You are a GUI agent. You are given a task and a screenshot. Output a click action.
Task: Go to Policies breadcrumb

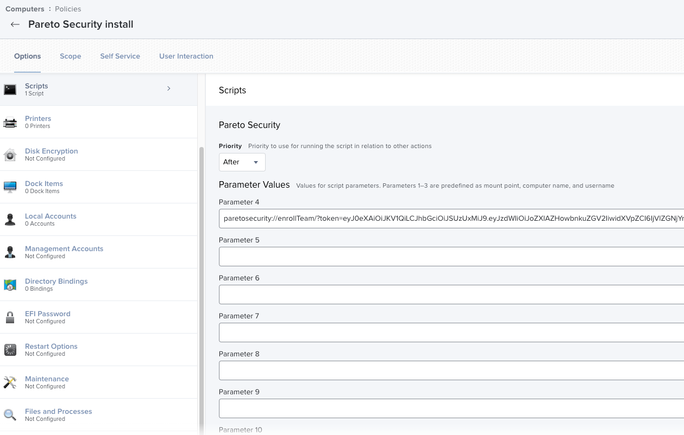[x=68, y=9]
